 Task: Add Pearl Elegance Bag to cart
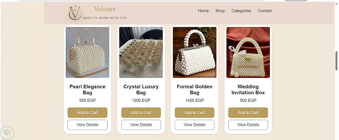[87, 112]
